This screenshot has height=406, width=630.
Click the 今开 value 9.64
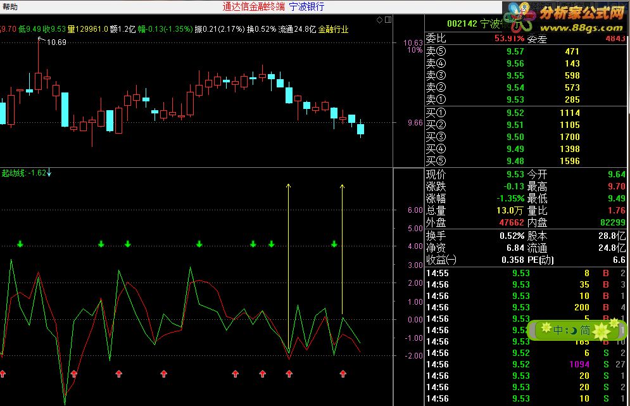(x=617, y=174)
